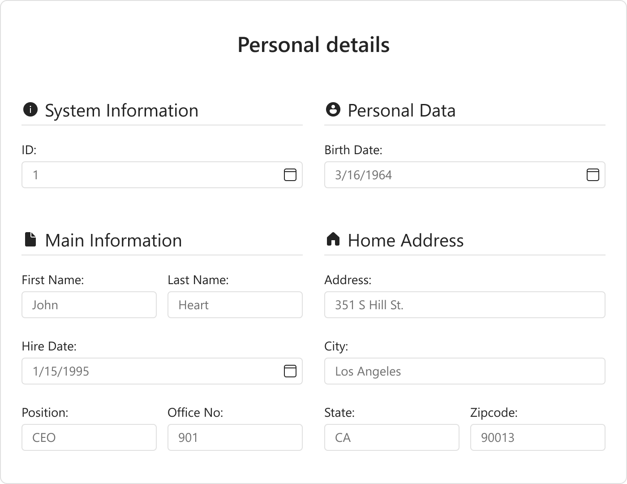Screen dimensions: 627x484
Task: Click the Office No field
Action: tap(235, 437)
